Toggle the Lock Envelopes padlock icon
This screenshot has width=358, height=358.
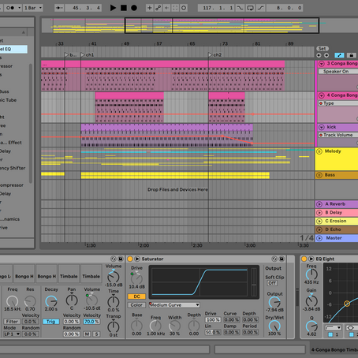(x=352, y=55)
